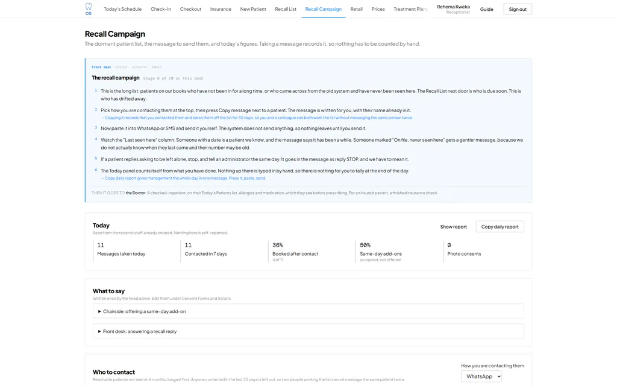617x386 pixels.
Task: Click the 'Stage 6 of 10' label
Action: 173,78
